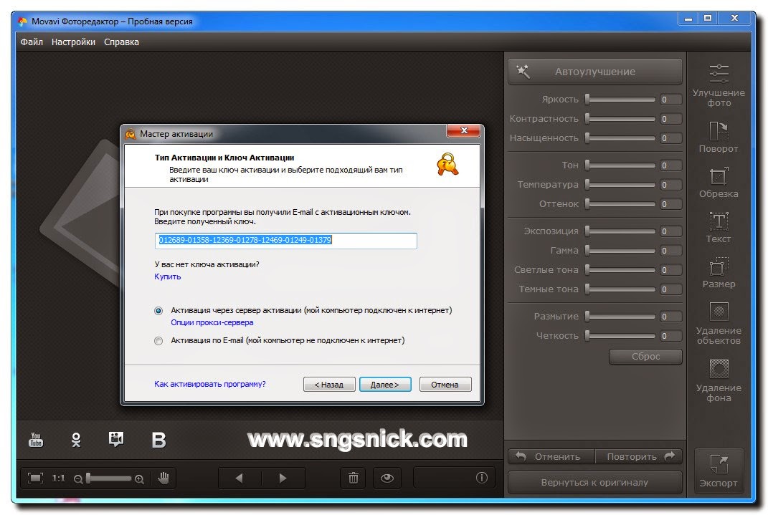Image resolution: width=768 pixels, height=515 pixels.
Task: Click the Отменить undo button
Action: (x=551, y=456)
